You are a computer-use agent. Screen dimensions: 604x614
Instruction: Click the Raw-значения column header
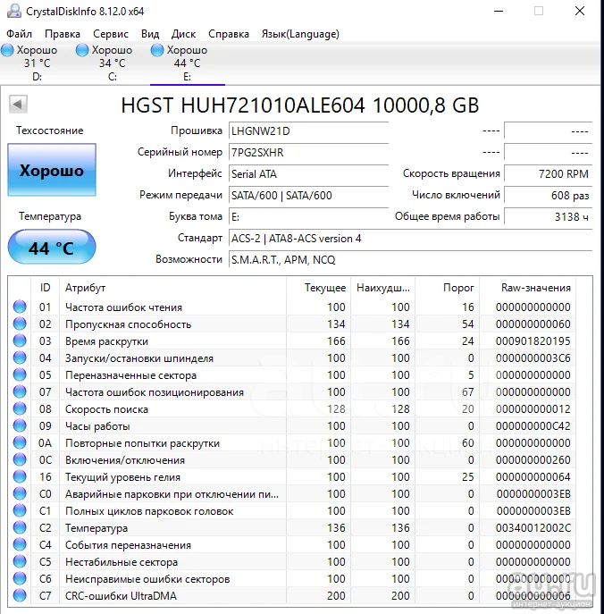click(x=528, y=288)
